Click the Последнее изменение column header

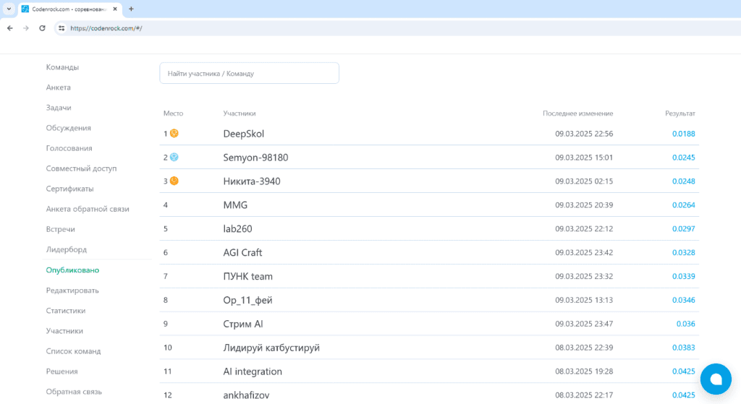(x=577, y=113)
